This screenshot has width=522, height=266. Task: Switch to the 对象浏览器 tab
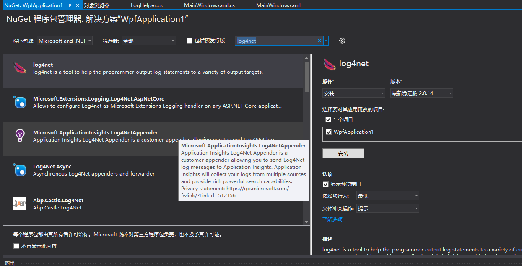pyautogui.click(x=96, y=5)
